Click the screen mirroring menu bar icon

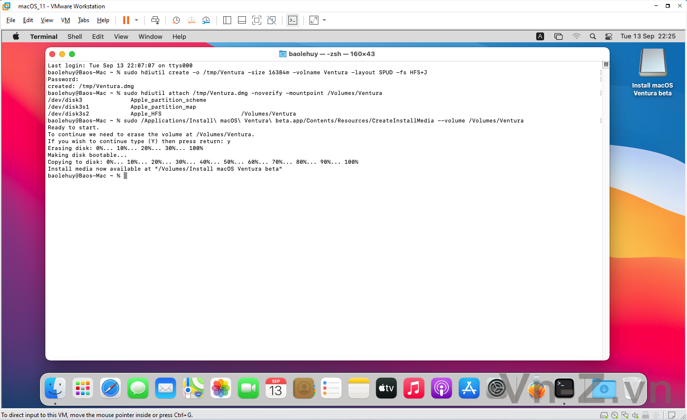(x=558, y=36)
